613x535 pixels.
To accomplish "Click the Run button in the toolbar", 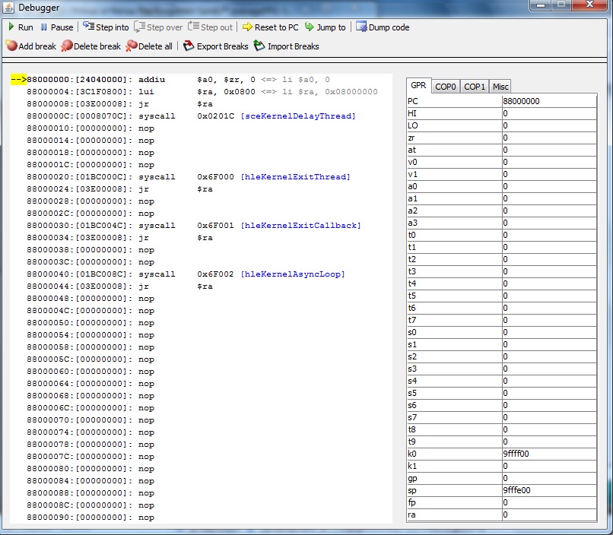I will coord(21,27).
